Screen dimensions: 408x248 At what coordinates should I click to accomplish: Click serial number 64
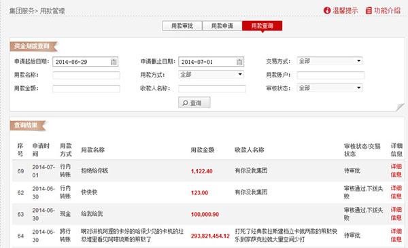point(20,236)
